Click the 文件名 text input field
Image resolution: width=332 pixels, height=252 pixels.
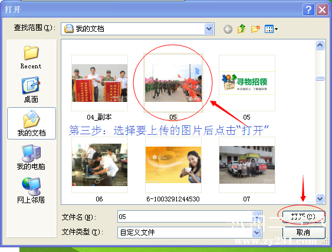point(185,217)
